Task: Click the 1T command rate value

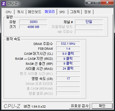Action: pyautogui.click(x=68, y=79)
